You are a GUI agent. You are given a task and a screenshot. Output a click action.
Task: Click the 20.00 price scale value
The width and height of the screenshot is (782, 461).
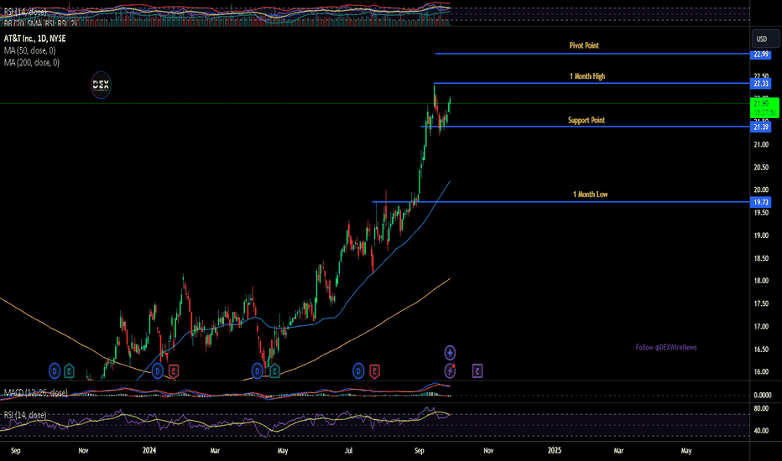(x=761, y=190)
